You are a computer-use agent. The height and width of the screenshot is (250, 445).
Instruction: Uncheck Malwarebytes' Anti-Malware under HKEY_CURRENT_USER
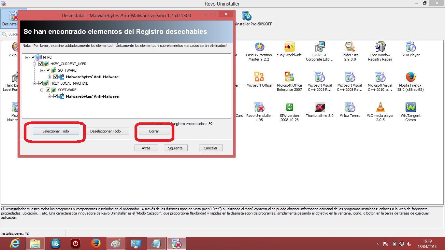[56, 77]
